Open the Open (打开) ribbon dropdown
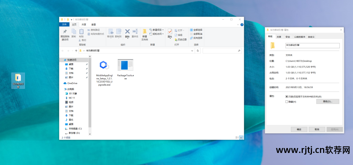This screenshot has width=353, height=165. pos(179,30)
